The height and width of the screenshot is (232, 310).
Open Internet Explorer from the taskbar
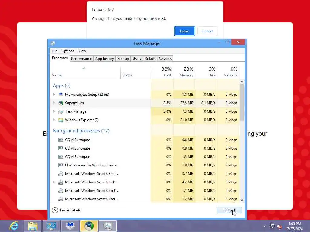[x=14, y=226]
